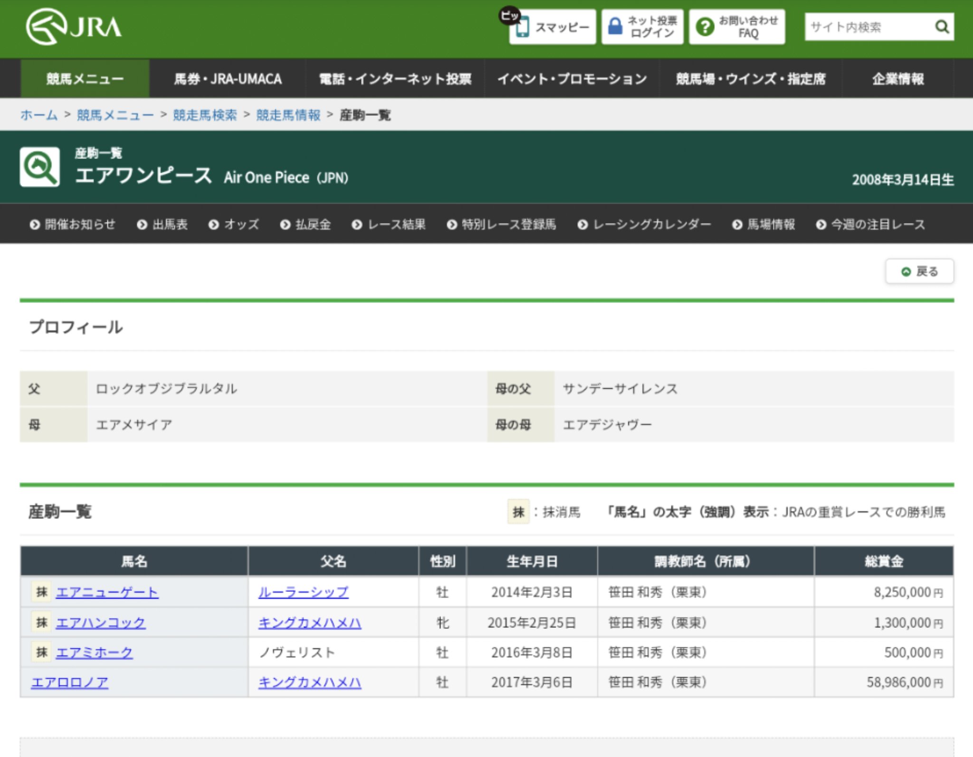Viewport: 973px width, 757px height.
Task: Open 馬場情報 page
Action: coord(766,224)
